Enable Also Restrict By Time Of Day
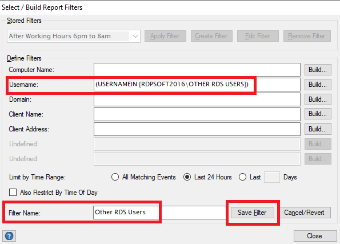This screenshot has height=244, width=340. coord(13,192)
